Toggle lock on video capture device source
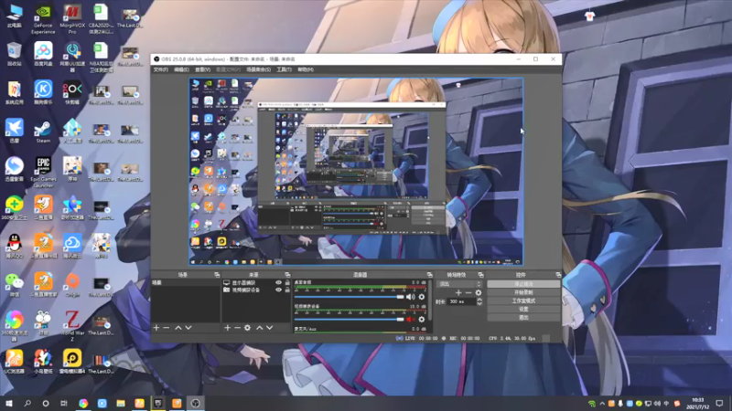Screen dimensions: 732x411 pyautogui.click(x=287, y=290)
